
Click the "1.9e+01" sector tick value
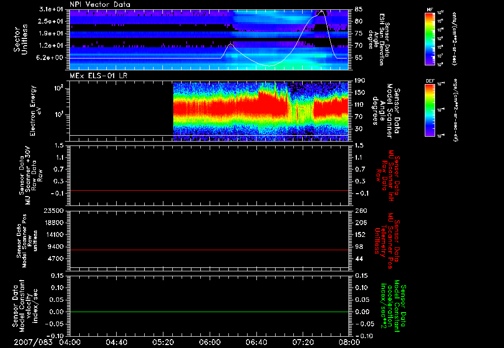[x=51, y=33]
